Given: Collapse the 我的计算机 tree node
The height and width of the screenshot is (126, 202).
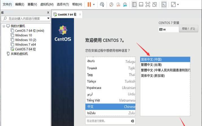Looking at the screenshot, I should [x=4, y=26].
